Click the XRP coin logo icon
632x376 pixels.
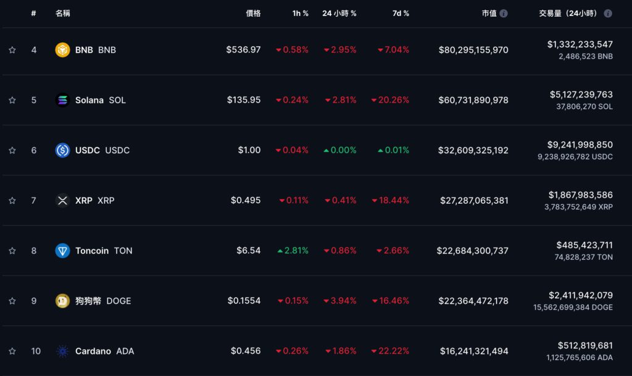click(63, 200)
